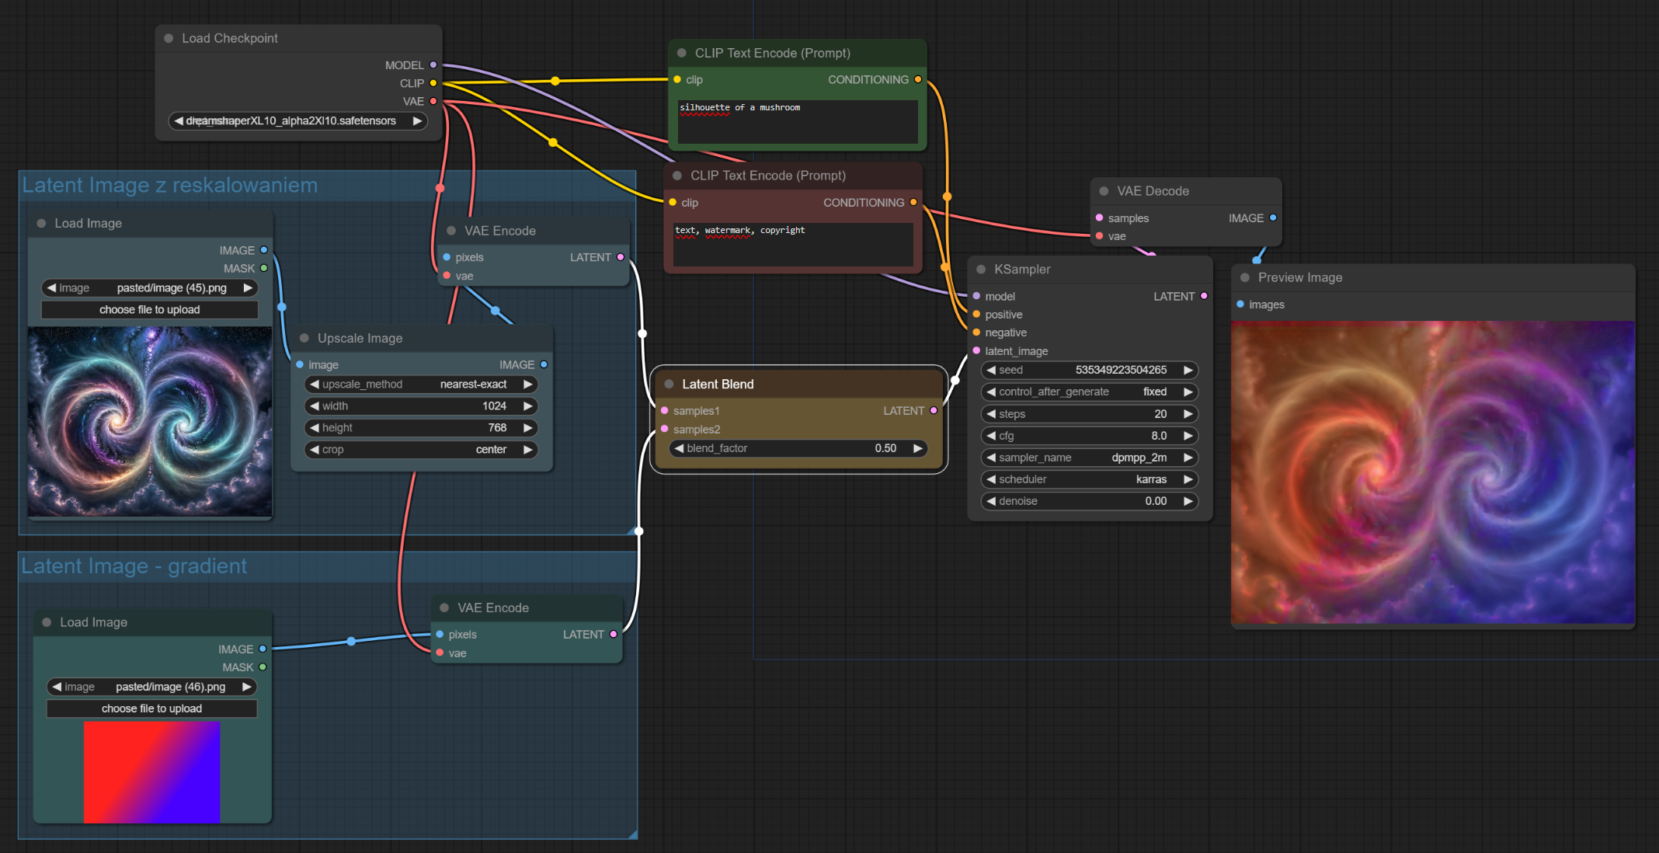Collapse the Load Checkpoint node via its dot

(x=169, y=38)
